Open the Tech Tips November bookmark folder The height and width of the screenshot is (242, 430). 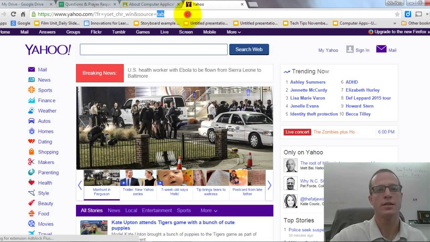point(306,23)
